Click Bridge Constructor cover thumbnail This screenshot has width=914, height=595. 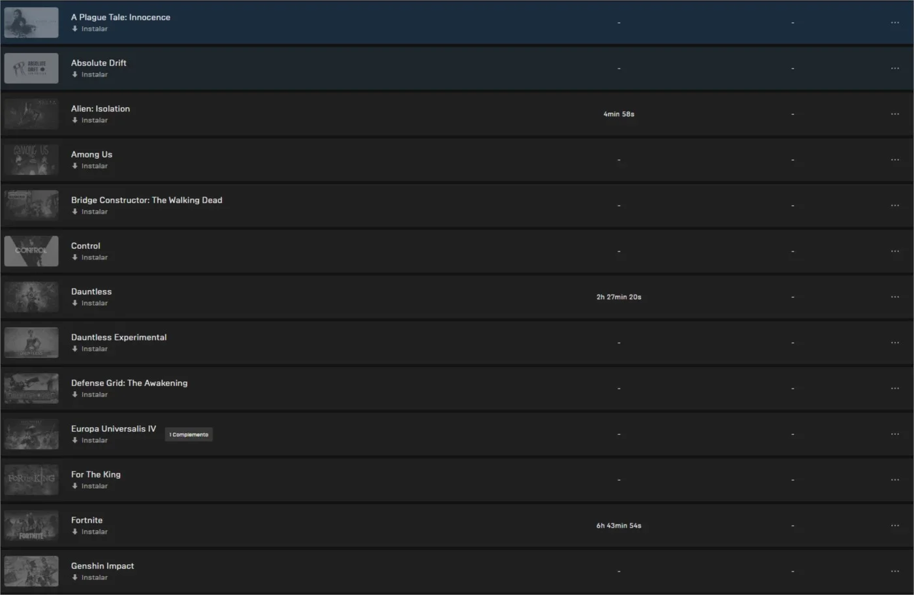pos(31,206)
